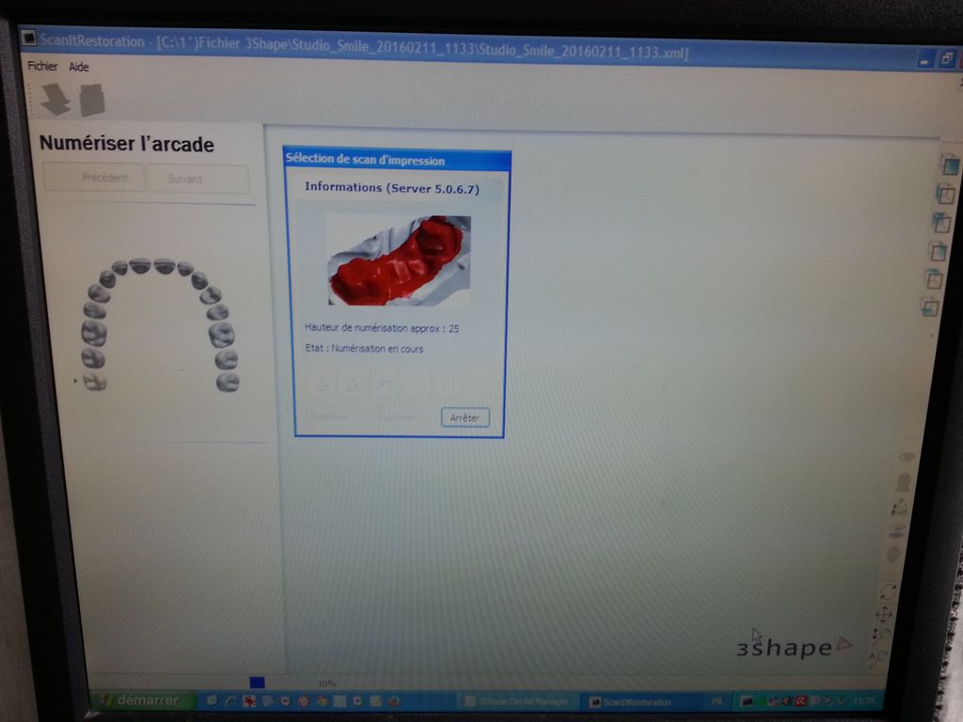Click the downward arrow toolbar icon
Screen dimensions: 963x722
tap(55, 100)
